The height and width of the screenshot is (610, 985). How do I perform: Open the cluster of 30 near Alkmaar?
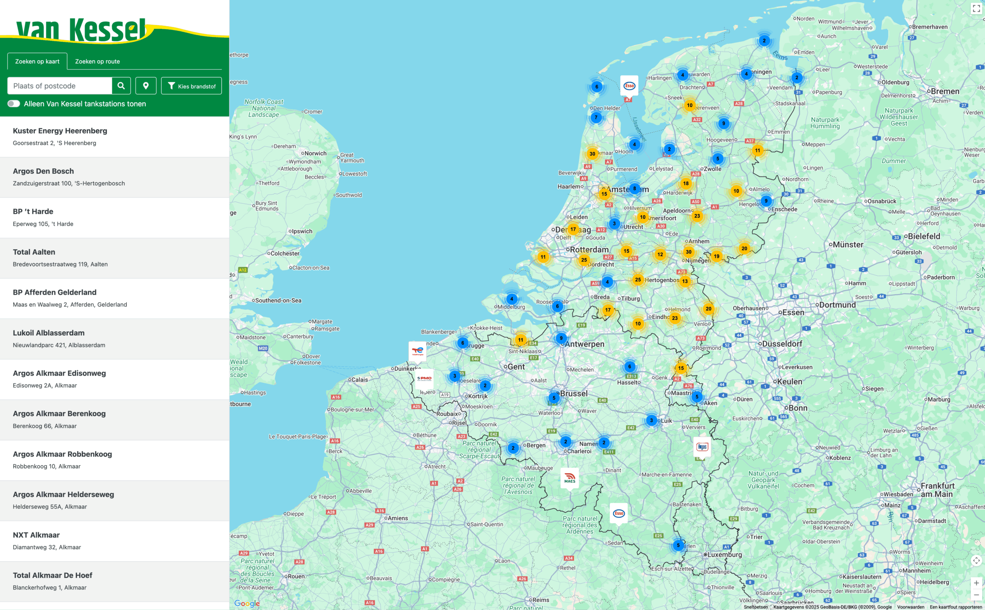[592, 154]
